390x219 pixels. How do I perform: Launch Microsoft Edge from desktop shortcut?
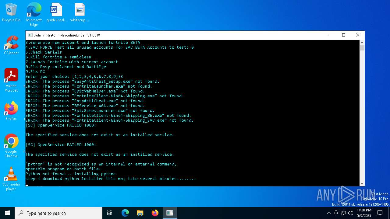(x=34, y=14)
